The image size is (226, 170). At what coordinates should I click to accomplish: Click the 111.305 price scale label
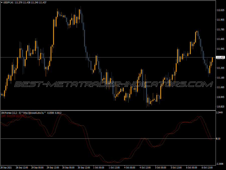[220, 68]
